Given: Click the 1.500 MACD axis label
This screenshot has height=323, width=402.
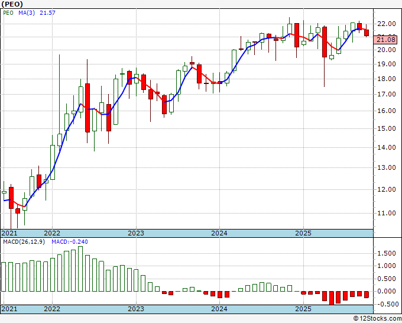Looking at the screenshot, I should point(387,253).
